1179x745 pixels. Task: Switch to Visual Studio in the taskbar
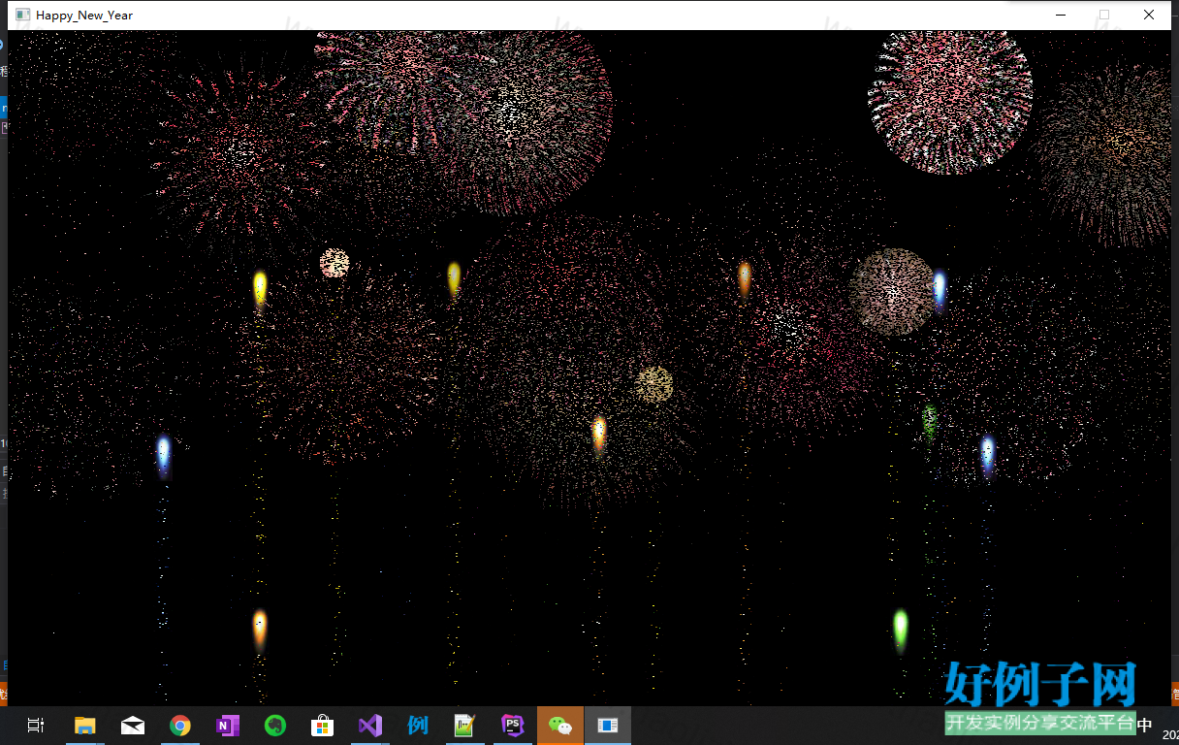click(x=370, y=726)
